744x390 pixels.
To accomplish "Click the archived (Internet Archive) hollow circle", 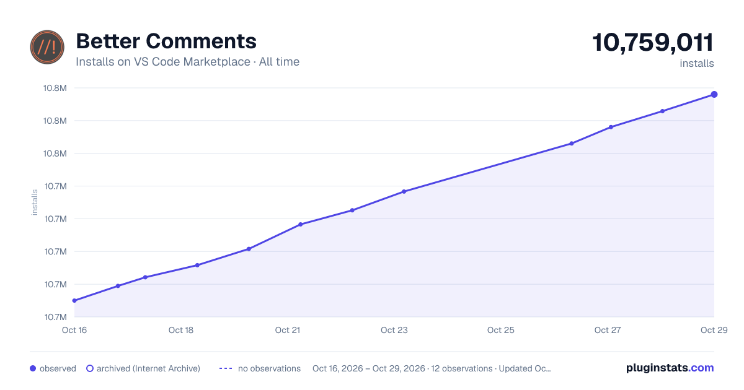I will [x=89, y=368].
